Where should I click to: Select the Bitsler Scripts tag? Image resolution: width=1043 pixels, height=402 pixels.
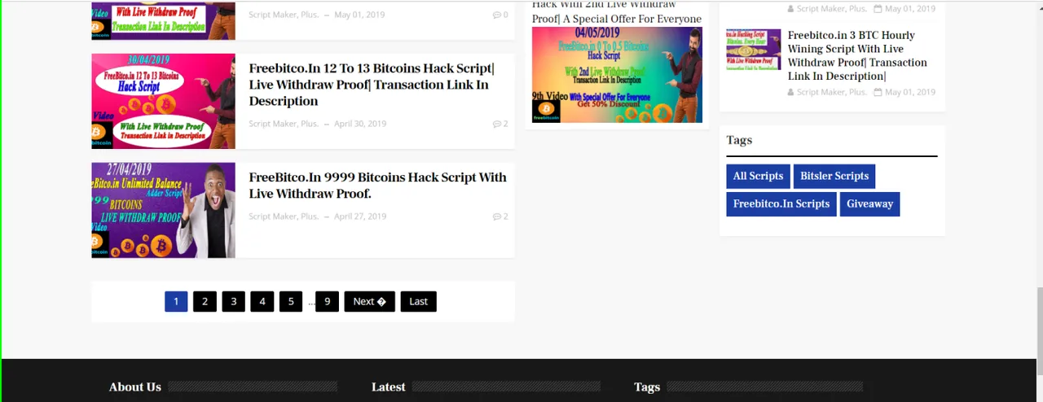834,176
